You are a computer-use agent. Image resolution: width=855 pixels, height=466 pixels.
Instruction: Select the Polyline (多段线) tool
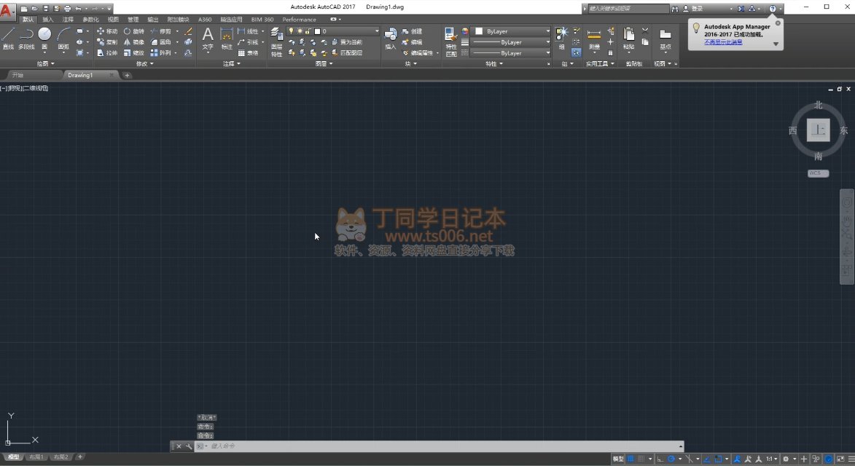click(26, 38)
